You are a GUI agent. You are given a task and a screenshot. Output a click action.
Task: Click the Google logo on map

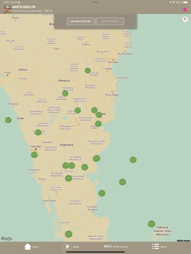[6, 238]
